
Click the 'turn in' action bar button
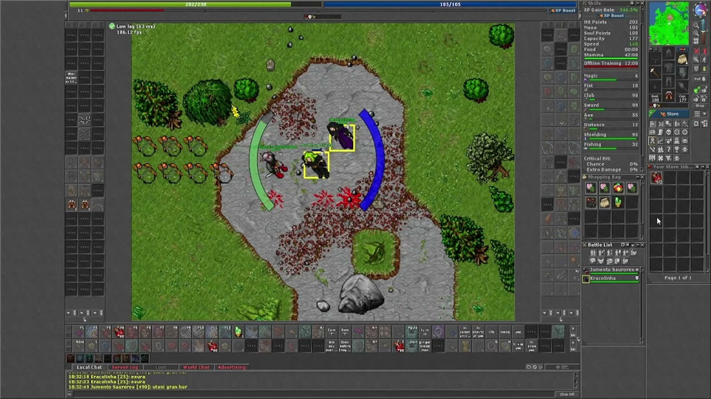tap(425, 331)
